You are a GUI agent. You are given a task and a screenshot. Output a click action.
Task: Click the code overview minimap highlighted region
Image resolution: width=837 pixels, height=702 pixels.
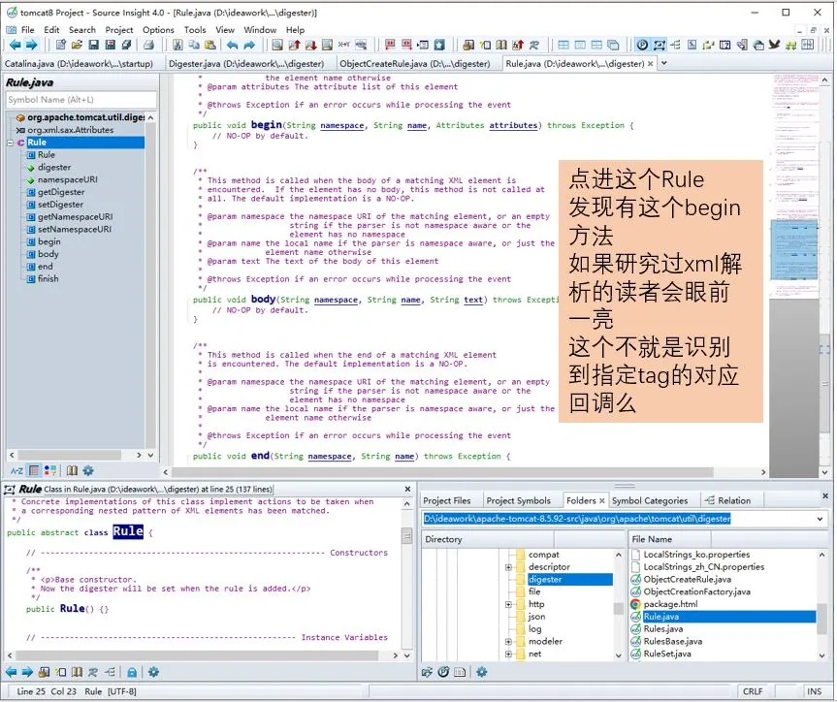793,250
